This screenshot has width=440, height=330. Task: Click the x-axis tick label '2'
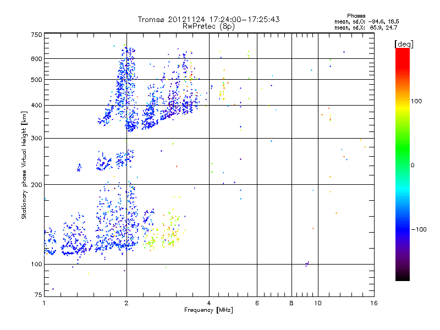127,303
